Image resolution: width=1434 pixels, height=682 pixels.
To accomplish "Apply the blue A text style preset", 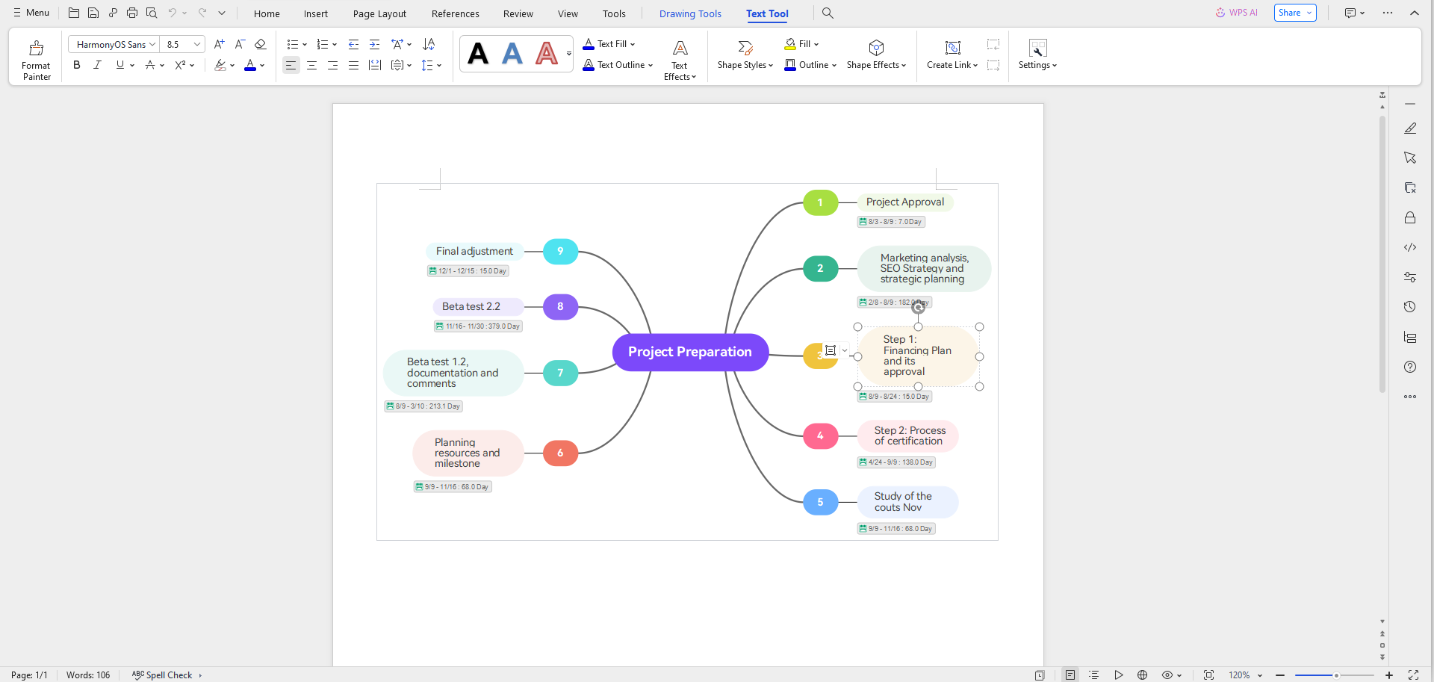I will (512, 54).
